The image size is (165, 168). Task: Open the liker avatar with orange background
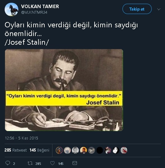[x=83, y=150]
